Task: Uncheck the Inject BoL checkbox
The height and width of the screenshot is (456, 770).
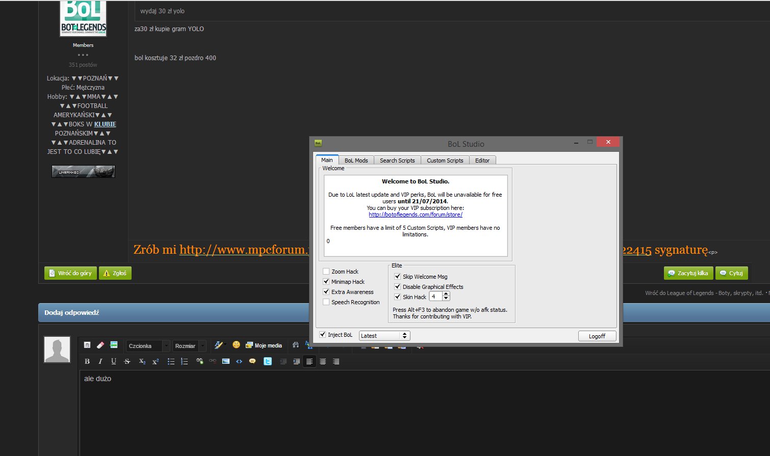Action: (x=322, y=335)
